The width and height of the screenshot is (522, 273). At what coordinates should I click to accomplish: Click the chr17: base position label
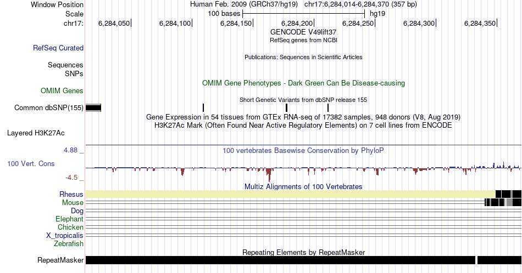[73, 23]
